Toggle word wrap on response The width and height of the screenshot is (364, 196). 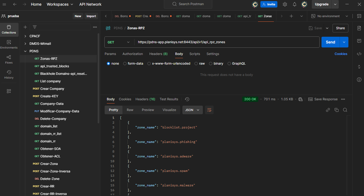209,110
